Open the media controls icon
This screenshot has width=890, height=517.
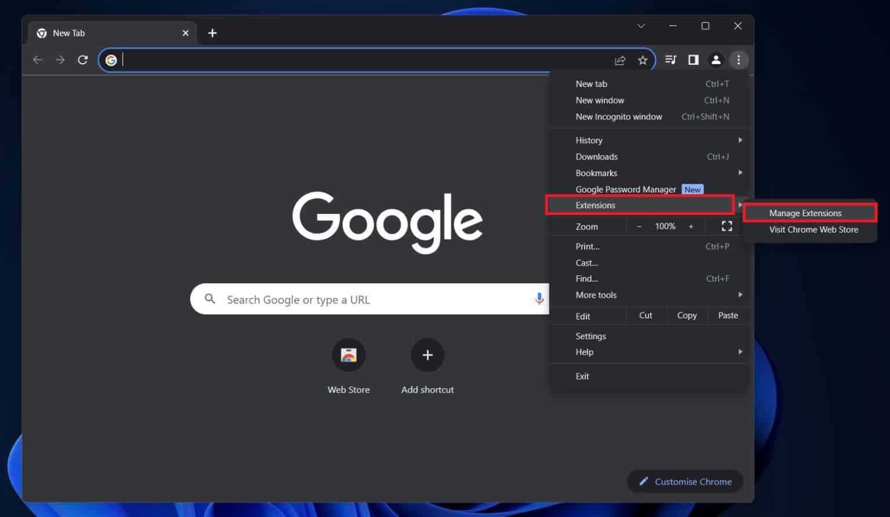pos(670,60)
